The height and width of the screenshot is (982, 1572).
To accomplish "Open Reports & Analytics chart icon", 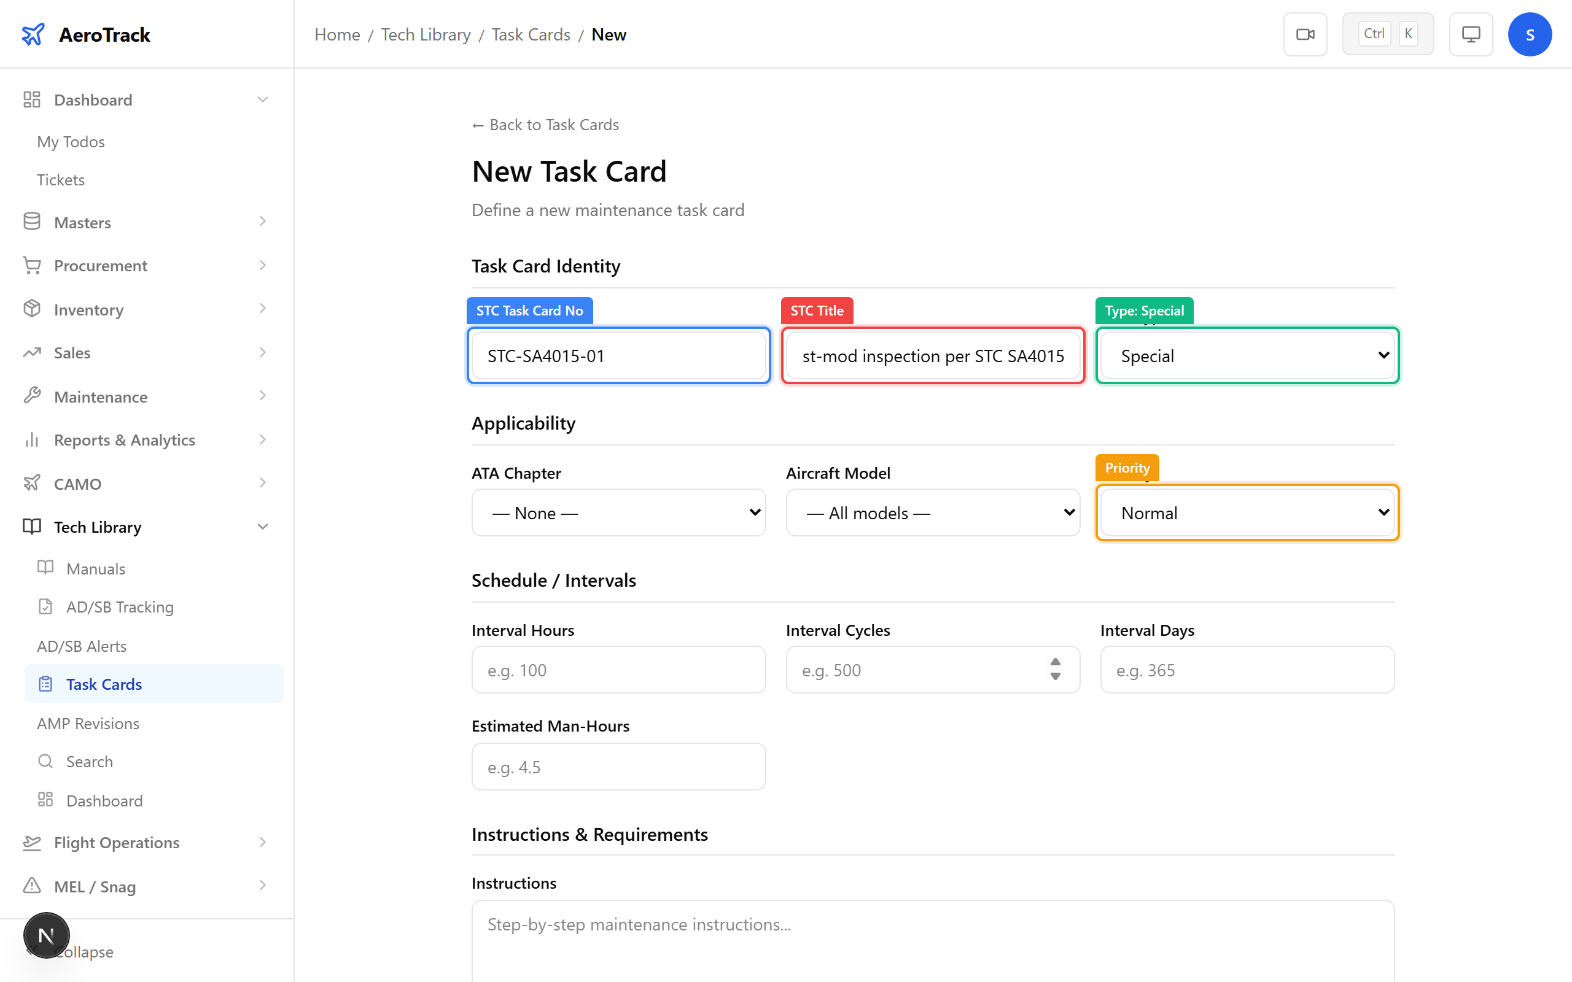I will click(32, 439).
